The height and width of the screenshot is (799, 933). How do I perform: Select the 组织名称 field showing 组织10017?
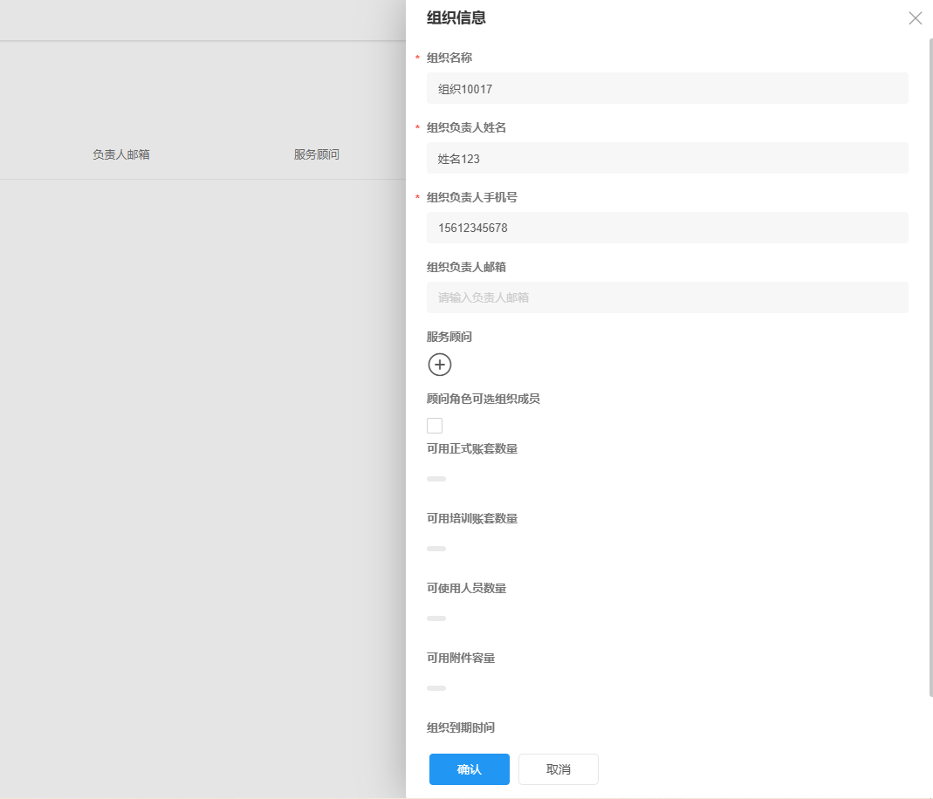pos(667,87)
